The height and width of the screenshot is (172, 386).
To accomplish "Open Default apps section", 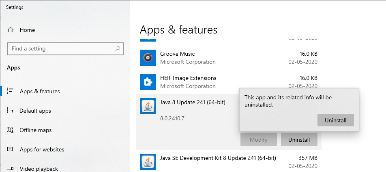I will (x=35, y=111).
